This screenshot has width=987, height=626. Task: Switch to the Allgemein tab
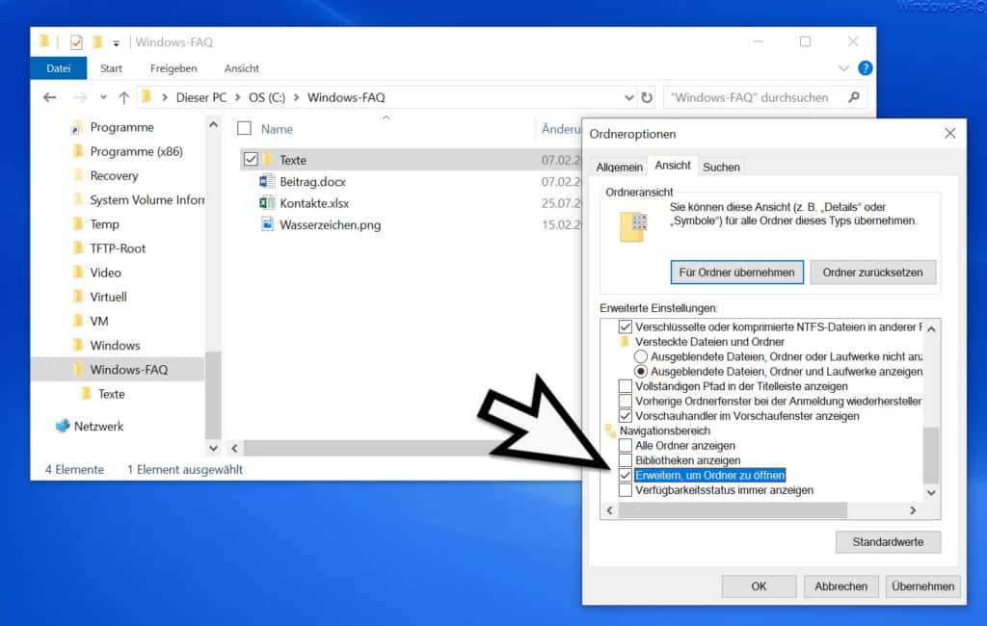pos(619,167)
